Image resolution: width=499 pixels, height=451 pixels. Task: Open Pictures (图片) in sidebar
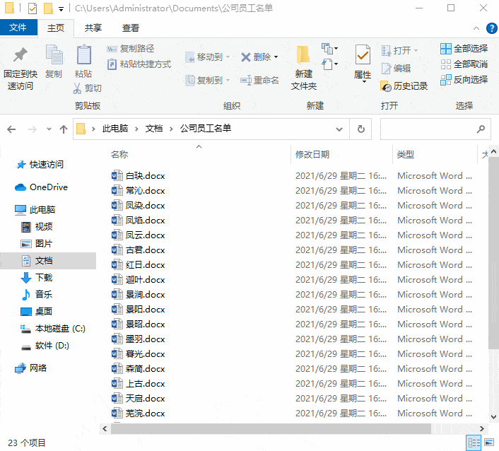tap(37, 243)
